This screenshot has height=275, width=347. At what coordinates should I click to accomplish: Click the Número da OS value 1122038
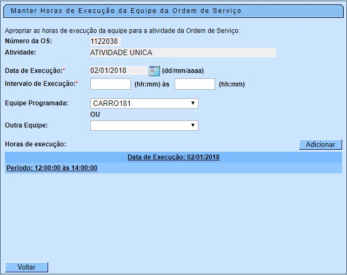click(x=105, y=42)
